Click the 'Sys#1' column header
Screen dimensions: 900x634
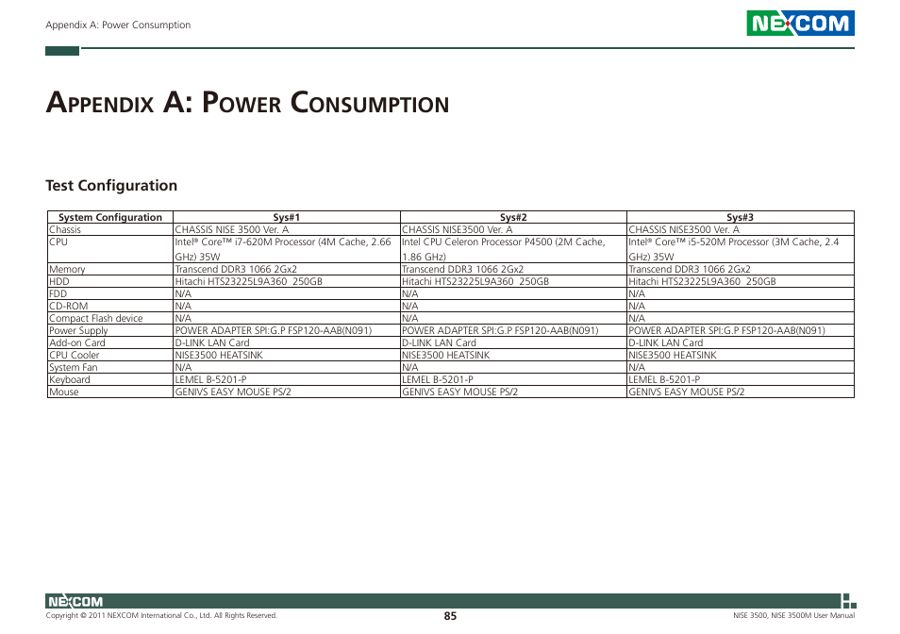click(x=287, y=217)
